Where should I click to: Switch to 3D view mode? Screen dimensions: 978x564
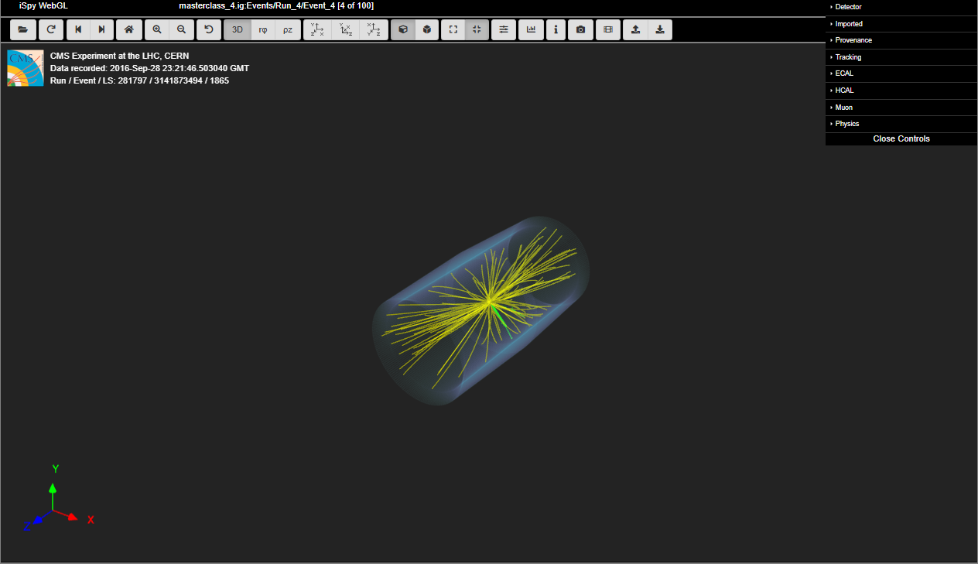pos(238,29)
